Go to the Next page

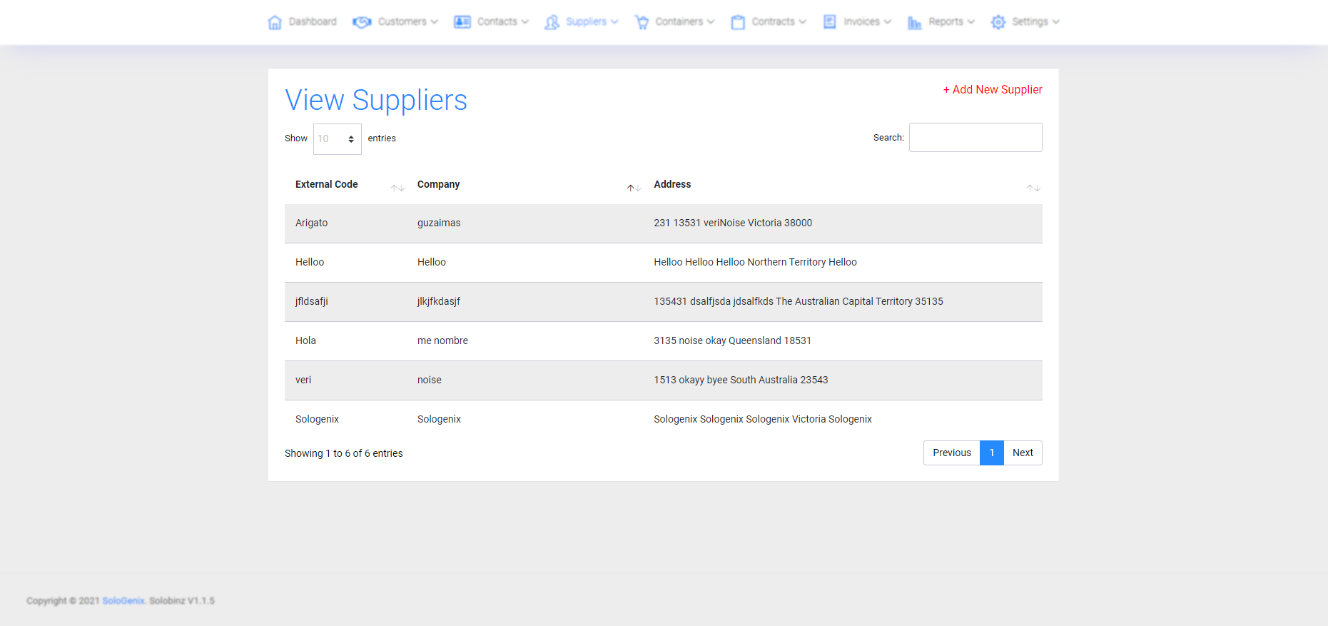coord(1023,453)
